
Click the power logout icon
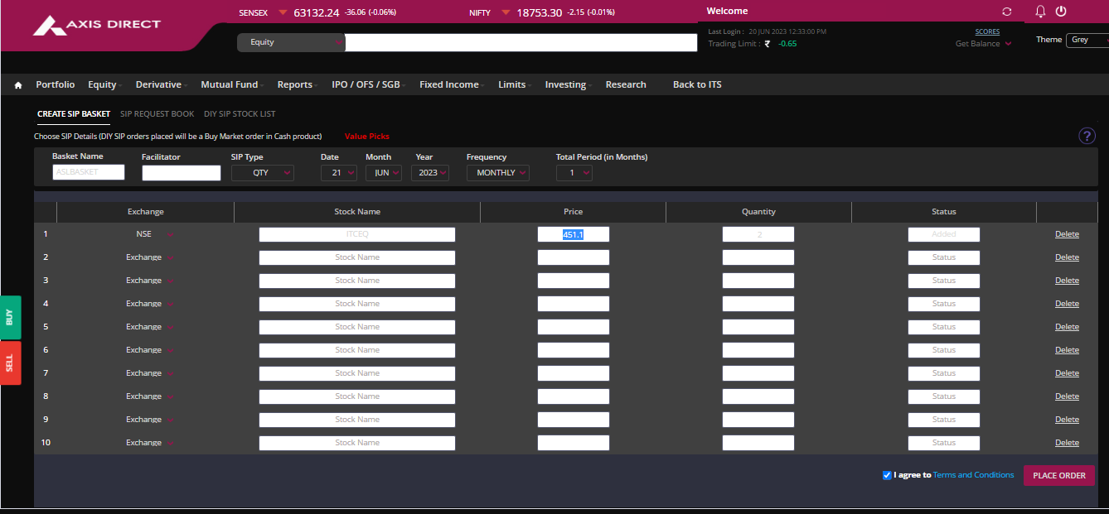1061,12
